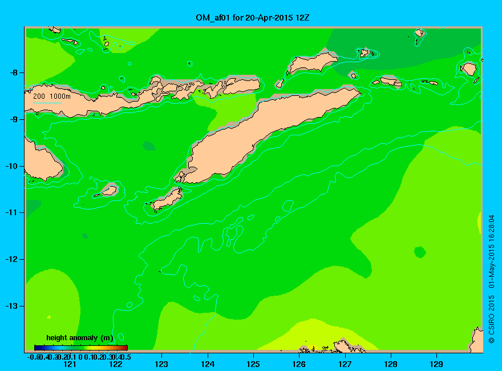Click the height anomaly color bar
The image size is (502, 371).
(81, 348)
